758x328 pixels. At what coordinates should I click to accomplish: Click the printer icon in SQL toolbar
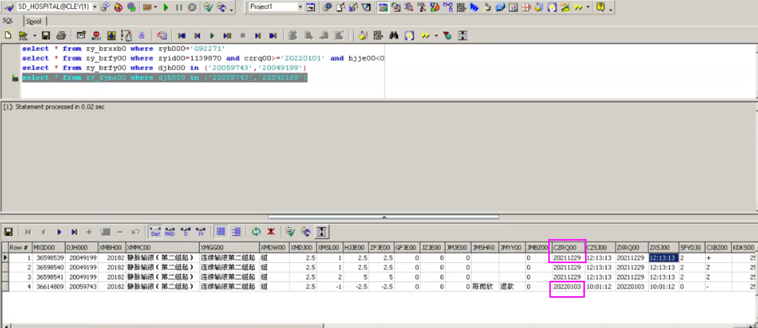(x=61, y=36)
